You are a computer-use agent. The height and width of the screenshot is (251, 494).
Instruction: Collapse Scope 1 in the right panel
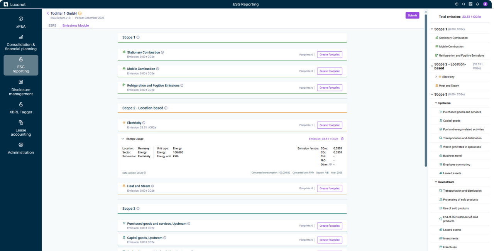(x=432, y=29)
